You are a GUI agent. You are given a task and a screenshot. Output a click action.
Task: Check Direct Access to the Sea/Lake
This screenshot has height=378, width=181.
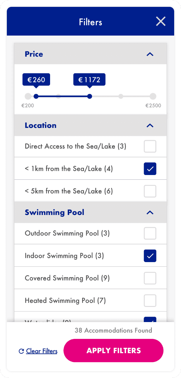(x=150, y=146)
